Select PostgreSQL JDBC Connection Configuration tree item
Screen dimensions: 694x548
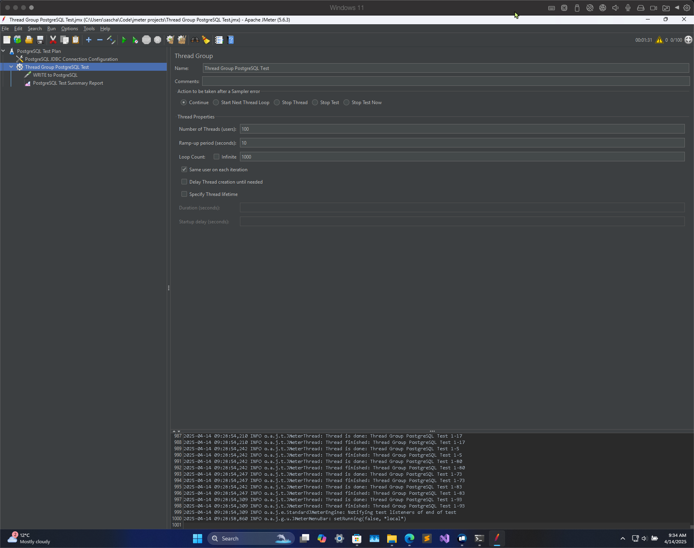click(71, 59)
